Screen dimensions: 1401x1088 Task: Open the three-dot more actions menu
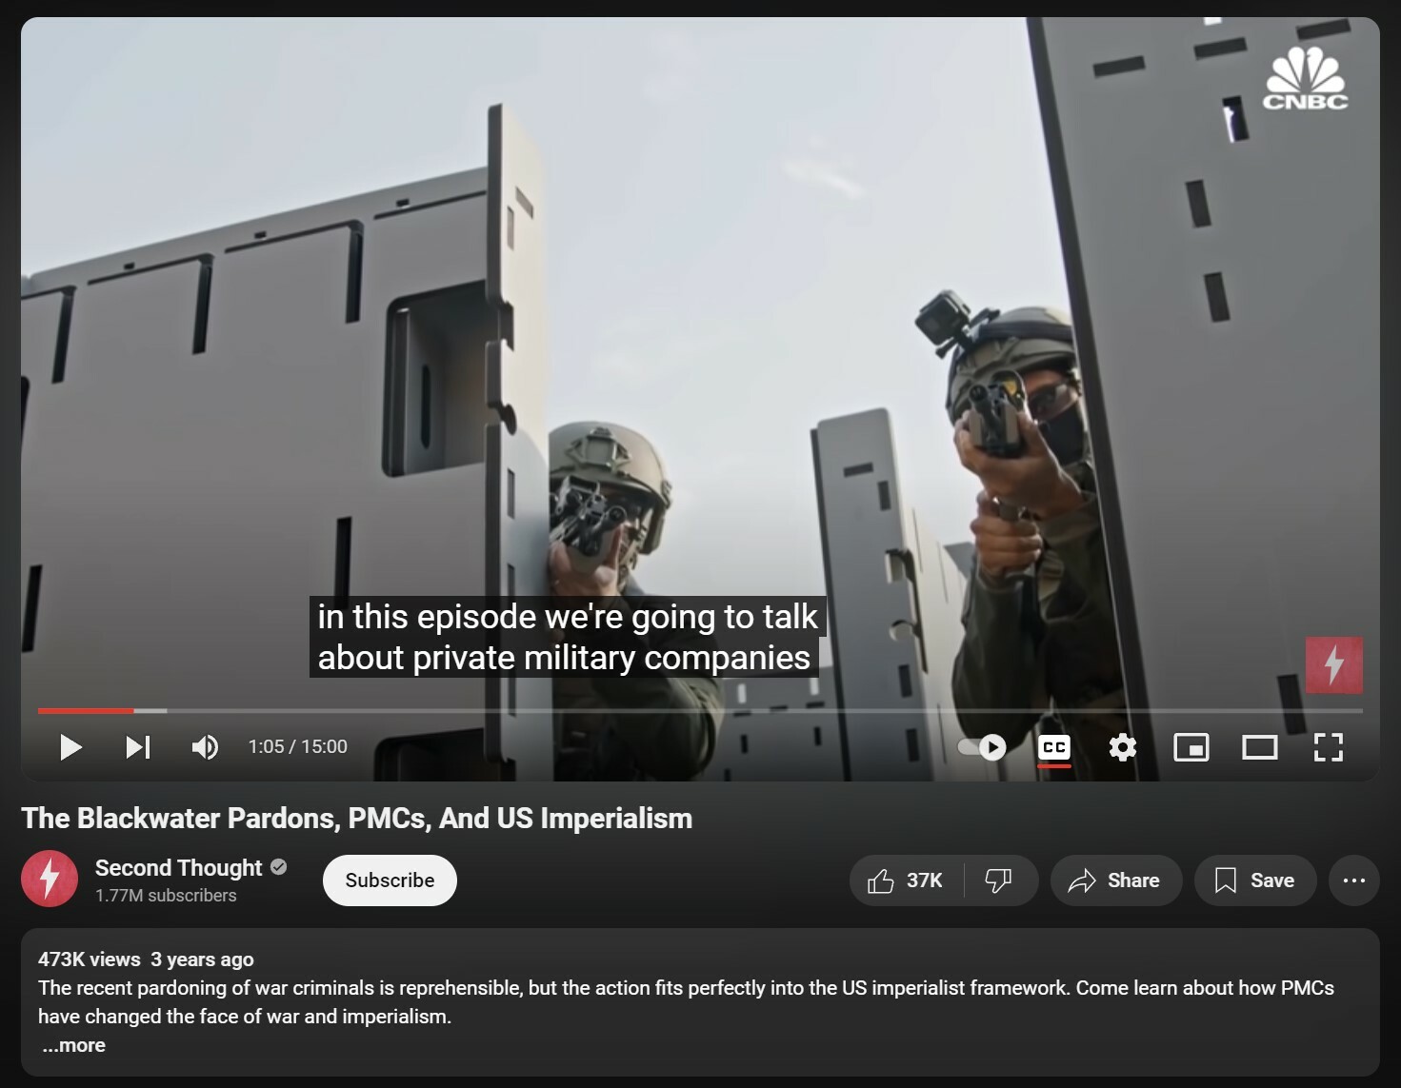click(x=1354, y=880)
